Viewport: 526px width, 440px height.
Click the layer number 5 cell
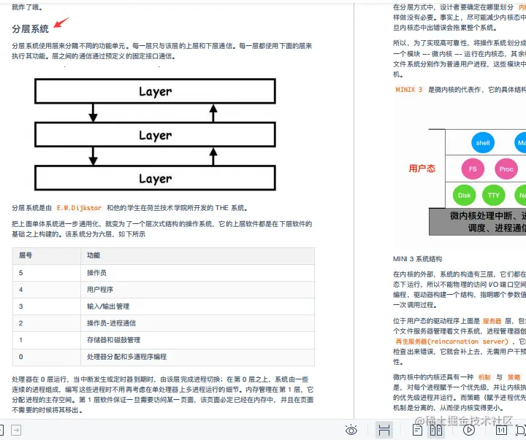[46, 273]
